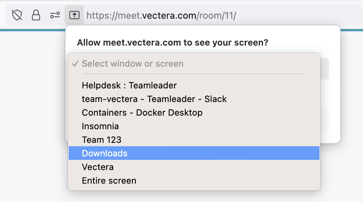The image size is (363, 202).
Task: Choose 'Entire screen' to share
Action: tap(194, 181)
